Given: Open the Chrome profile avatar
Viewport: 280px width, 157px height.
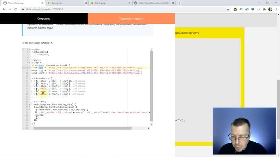Looking at the screenshot, I should pos(270,10).
